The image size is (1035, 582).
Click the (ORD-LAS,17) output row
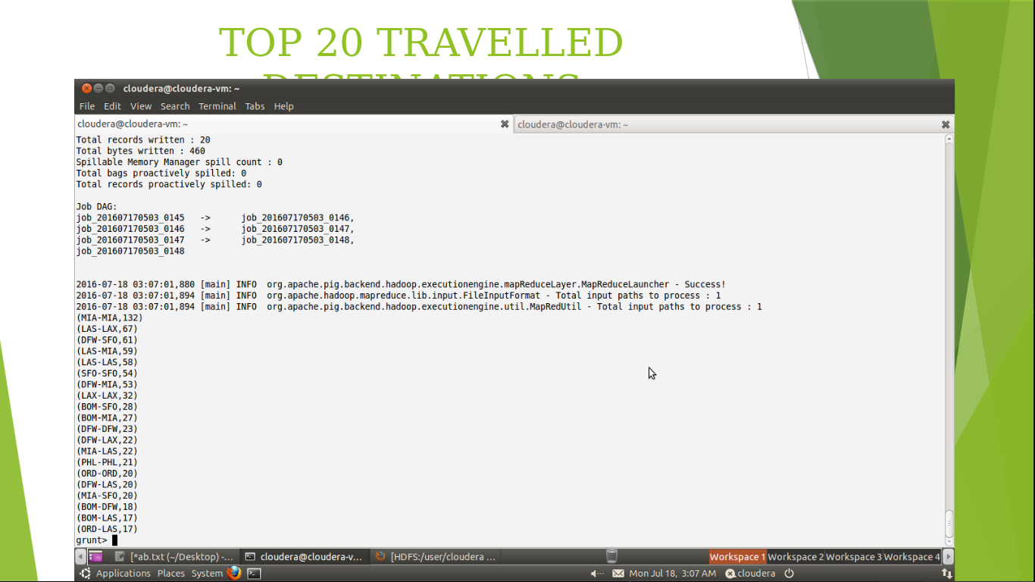point(107,529)
